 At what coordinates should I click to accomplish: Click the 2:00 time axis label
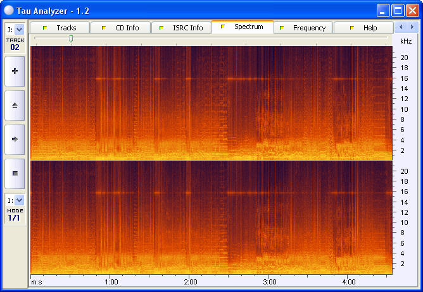point(191,282)
